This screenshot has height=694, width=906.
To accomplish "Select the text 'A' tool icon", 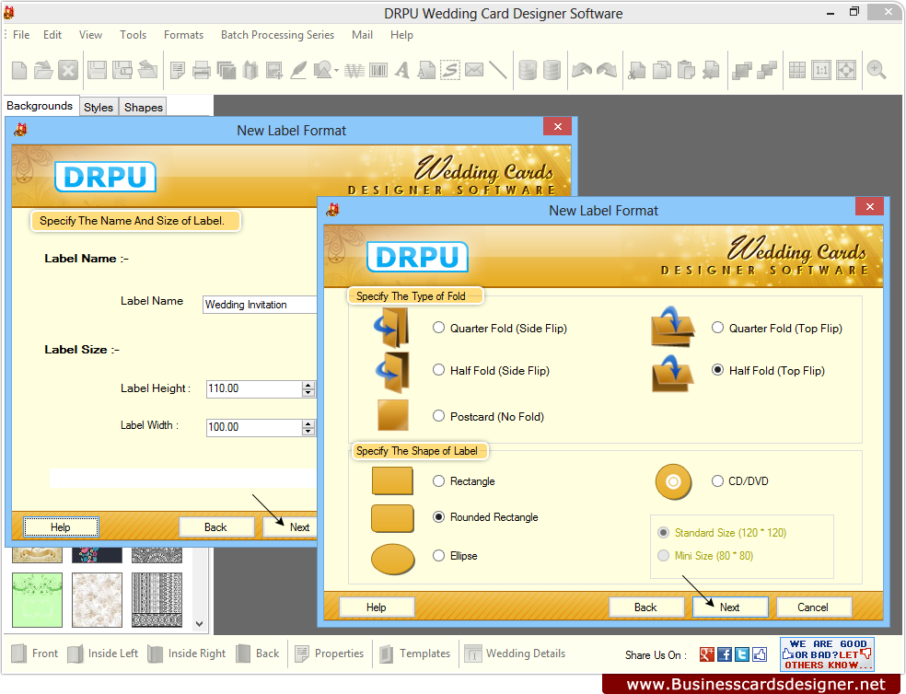I will [402, 71].
